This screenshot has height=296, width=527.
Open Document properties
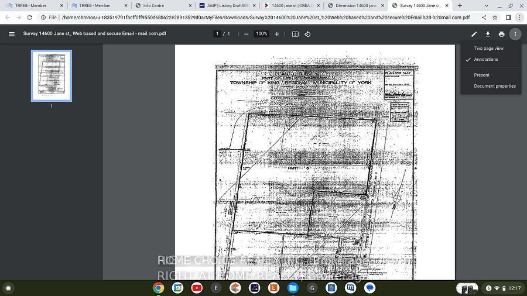(495, 86)
